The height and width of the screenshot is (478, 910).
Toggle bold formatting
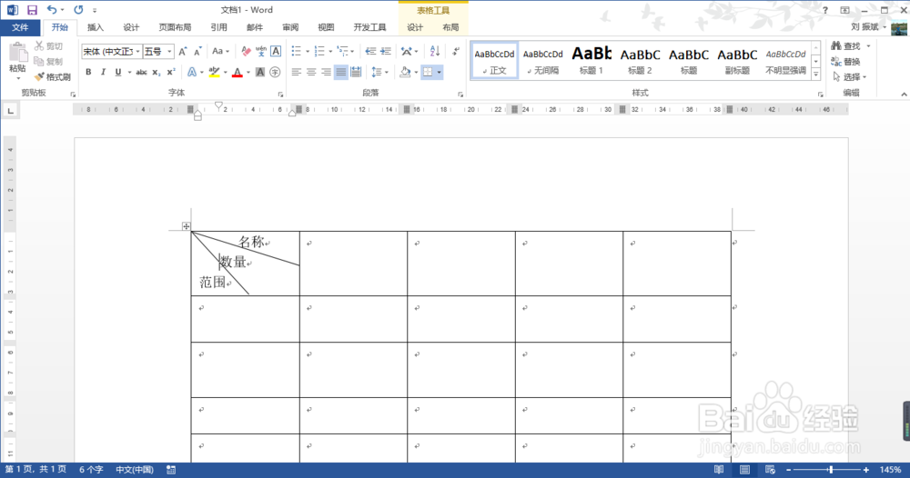point(88,72)
